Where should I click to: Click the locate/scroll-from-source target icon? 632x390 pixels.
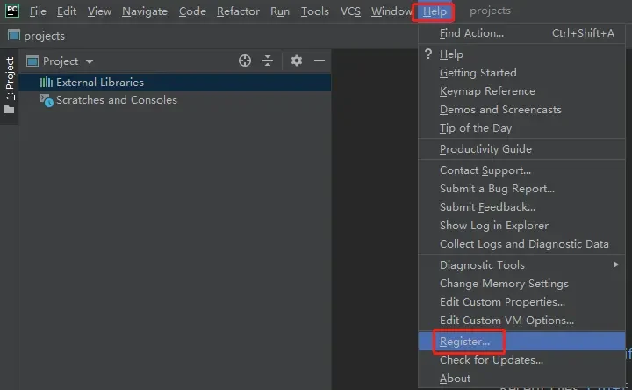245,61
